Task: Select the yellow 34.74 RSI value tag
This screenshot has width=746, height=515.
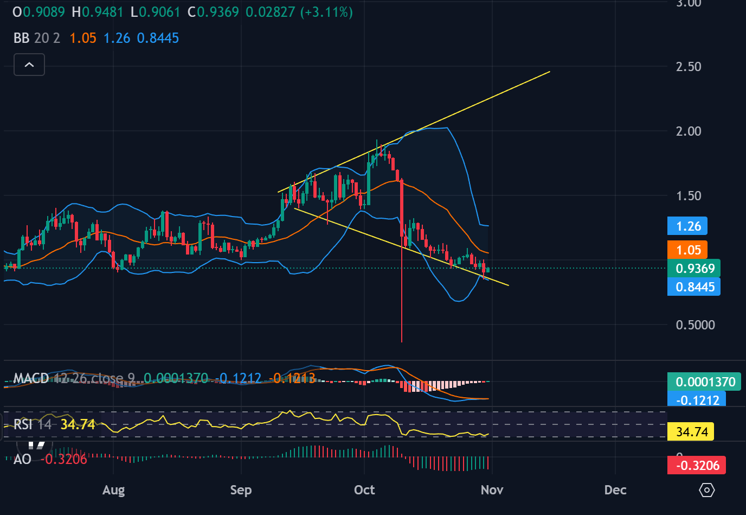Action: tap(691, 432)
